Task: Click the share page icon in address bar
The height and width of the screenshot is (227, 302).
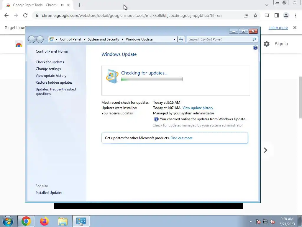Action: click(x=246, y=15)
